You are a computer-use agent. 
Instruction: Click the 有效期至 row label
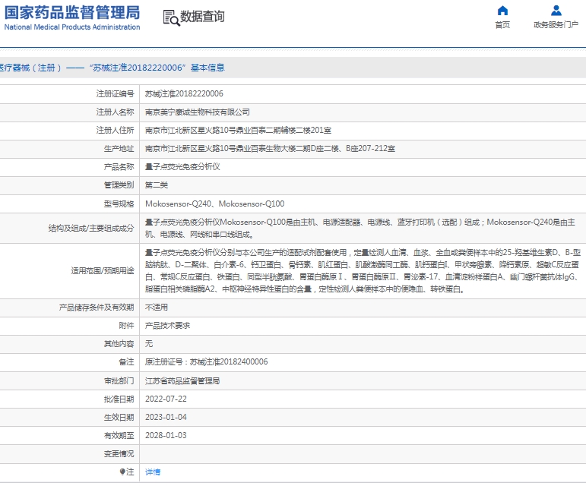point(119,436)
